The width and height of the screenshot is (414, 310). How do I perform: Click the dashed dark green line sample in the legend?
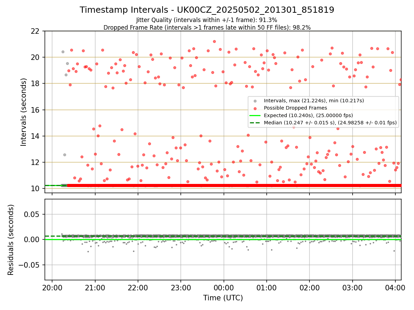(255, 122)
